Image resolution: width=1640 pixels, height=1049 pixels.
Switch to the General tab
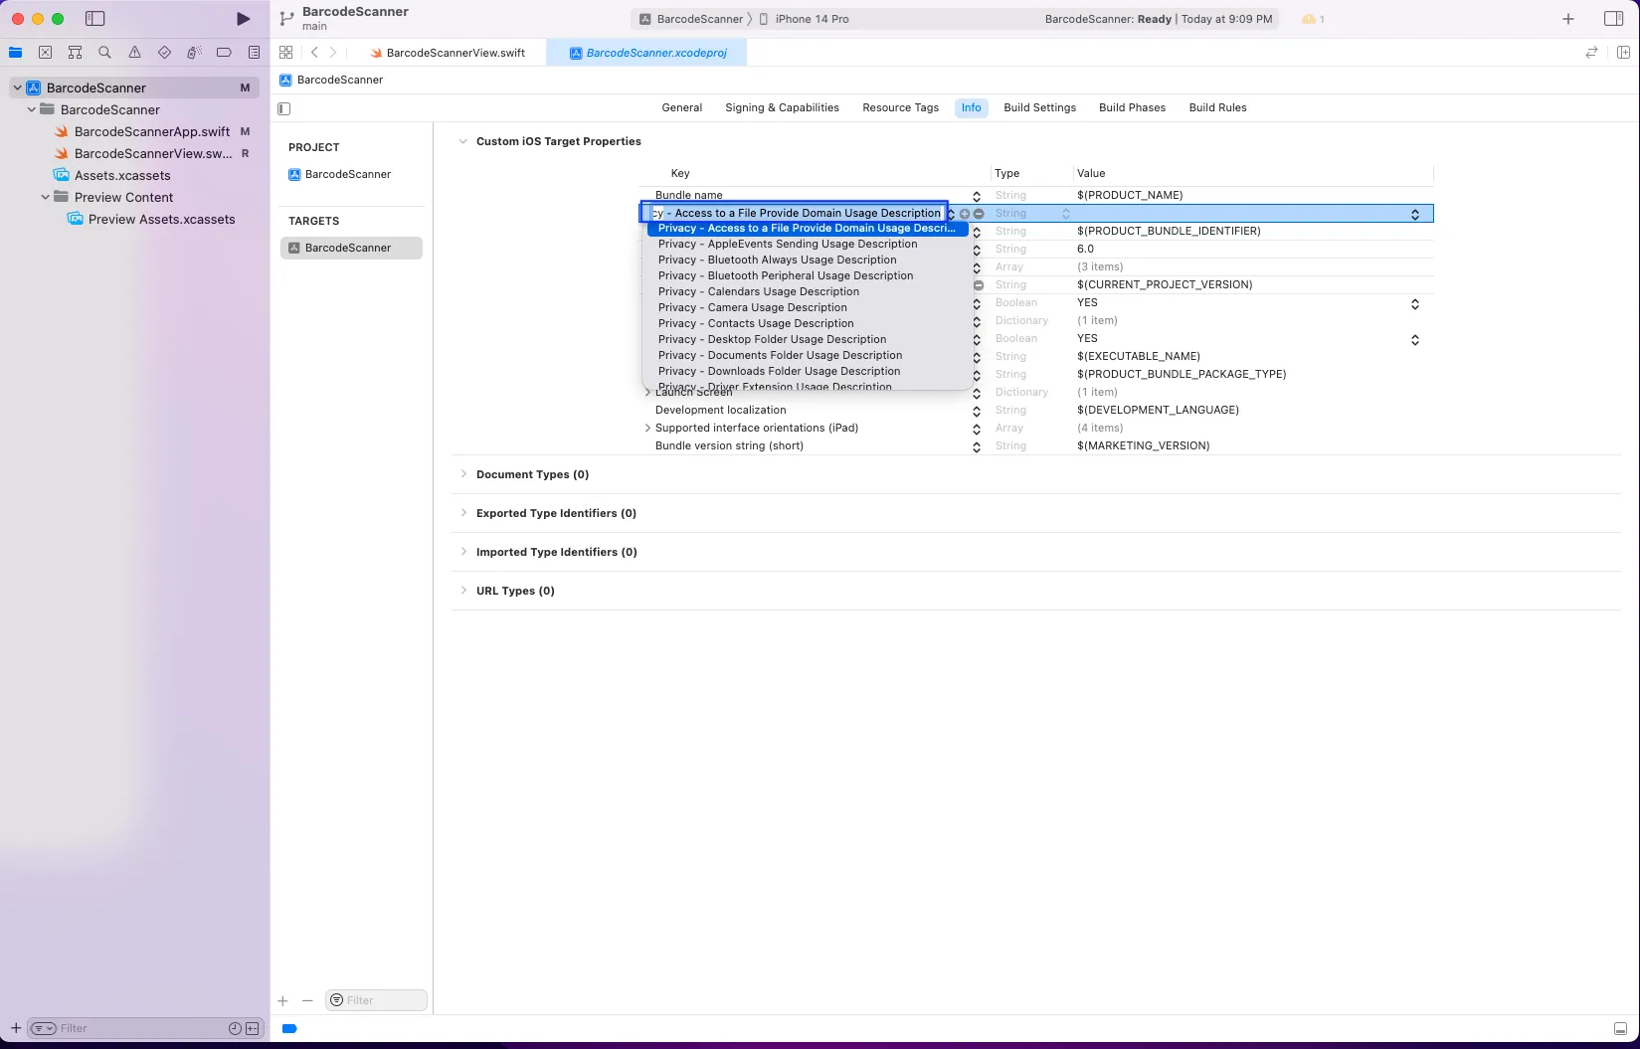point(682,107)
